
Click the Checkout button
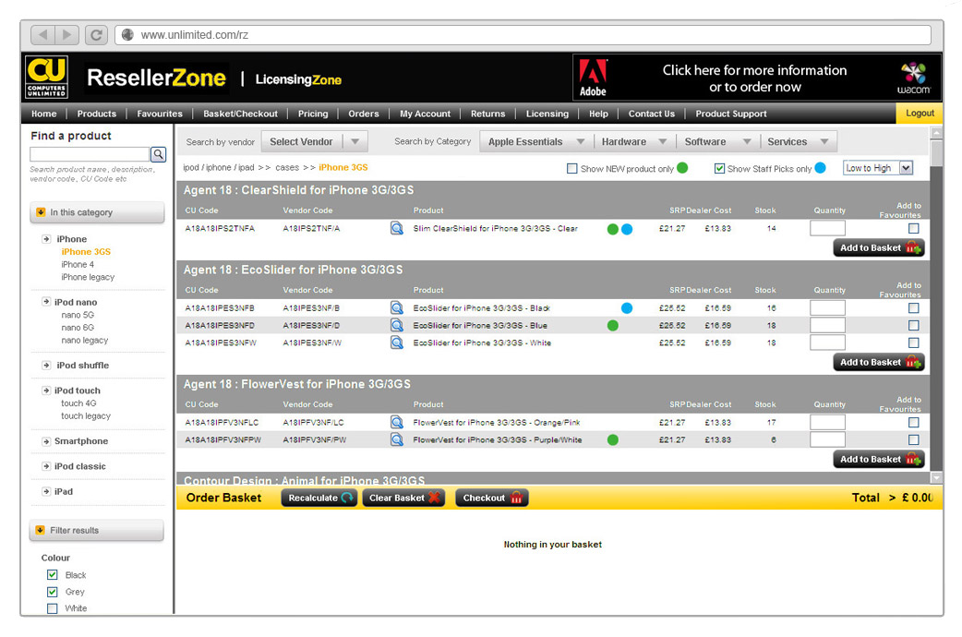click(492, 498)
